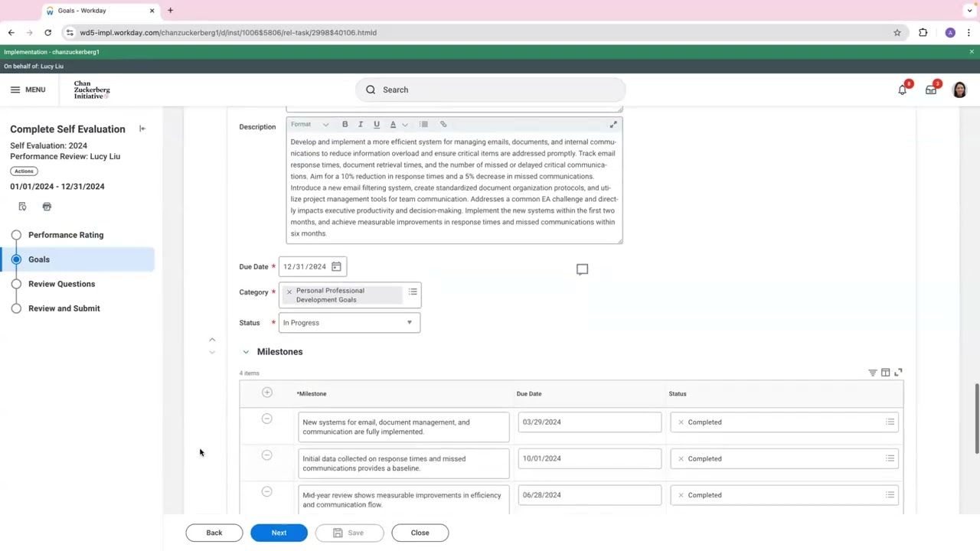Image resolution: width=980 pixels, height=551 pixels.
Task: Click the Close button
Action: 420,533
